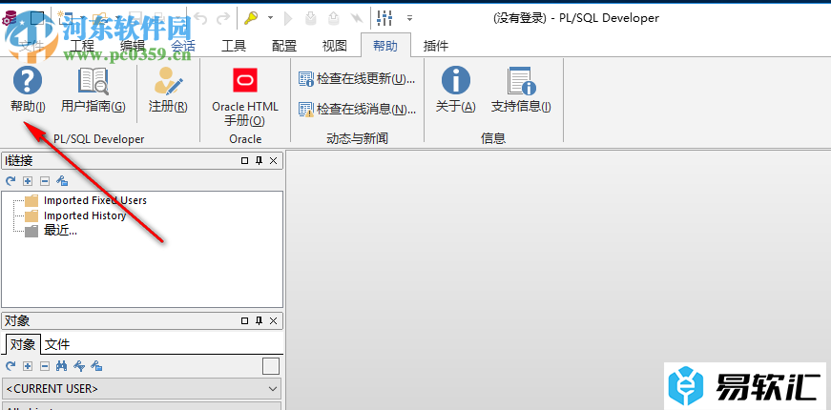This screenshot has width=831, height=410.
Task: Open the 帮助(I) help icon
Action: click(x=28, y=90)
